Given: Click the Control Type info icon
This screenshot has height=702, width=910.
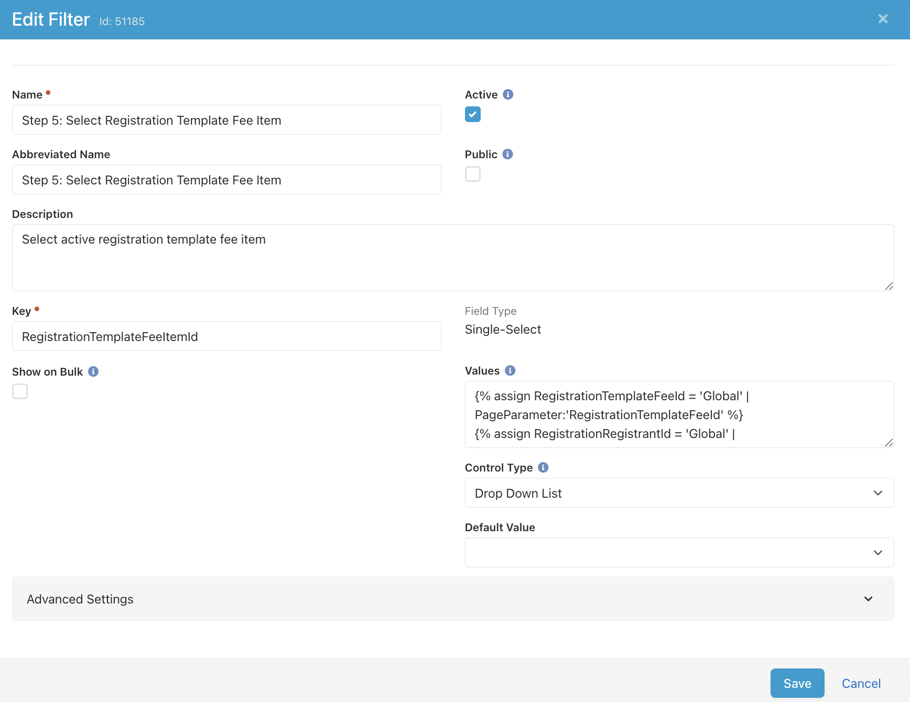Looking at the screenshot, I should tap(543, 467).
